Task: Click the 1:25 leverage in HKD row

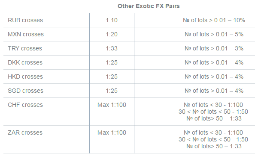Action: pos(112,77)
